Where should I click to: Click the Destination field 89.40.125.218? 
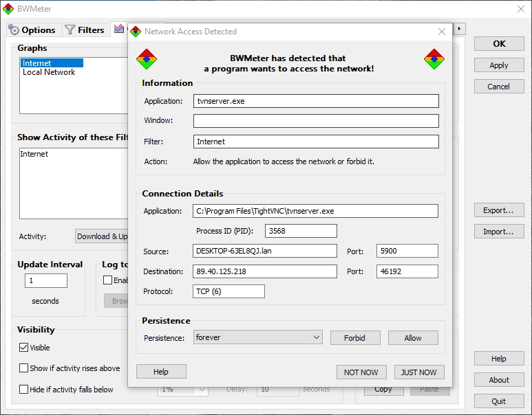pyautogui.click(x=265, y=271)
